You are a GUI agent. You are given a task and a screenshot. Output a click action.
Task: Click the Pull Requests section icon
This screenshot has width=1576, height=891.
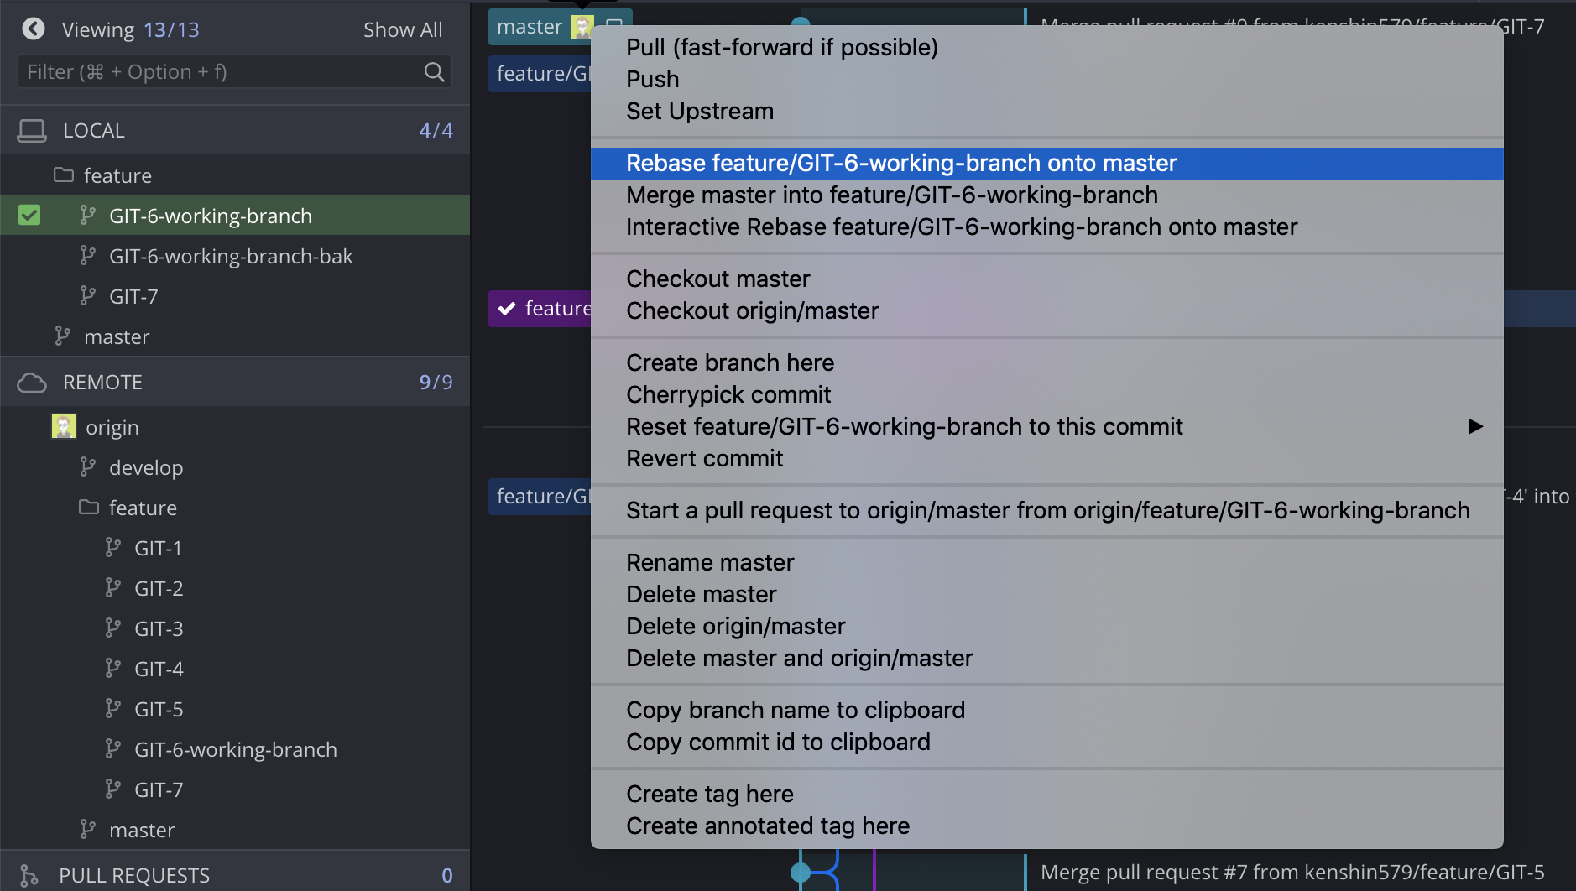pos(29,875)
